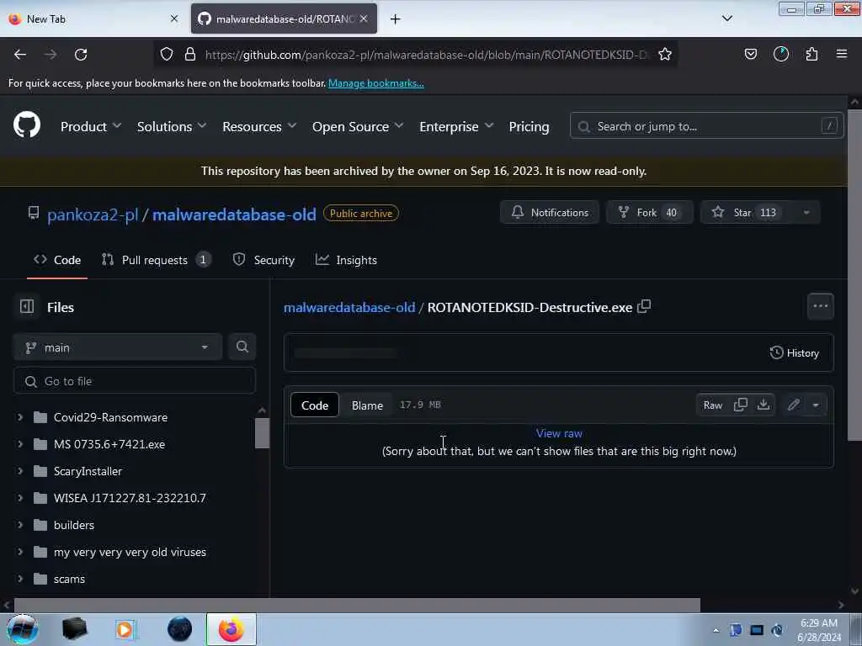The height and width of the screenshot is (646, 862).
Task: Open malwaredatabase-old repository title link
Action: click(x=234, y=214)
